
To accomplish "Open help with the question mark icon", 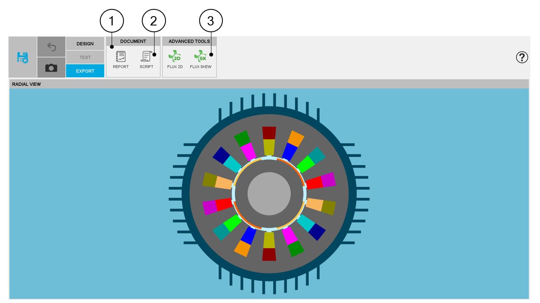I will pyautogui.click(x=522, y=57).
